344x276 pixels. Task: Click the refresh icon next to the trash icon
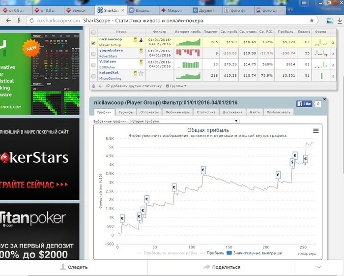click(101, 86)
